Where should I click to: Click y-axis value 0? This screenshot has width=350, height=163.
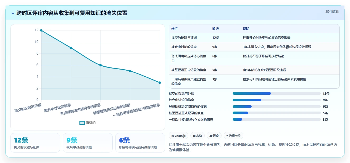click(x=37, y=100)
